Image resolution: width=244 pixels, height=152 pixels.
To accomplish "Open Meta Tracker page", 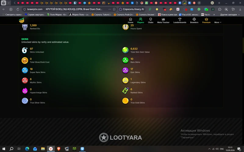I will pyautogui.click(x=163, y=20).
